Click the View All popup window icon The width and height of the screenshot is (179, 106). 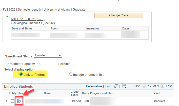(x=116, y=86)
